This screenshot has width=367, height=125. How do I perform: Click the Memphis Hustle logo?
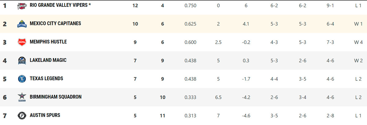pos(22,42)
